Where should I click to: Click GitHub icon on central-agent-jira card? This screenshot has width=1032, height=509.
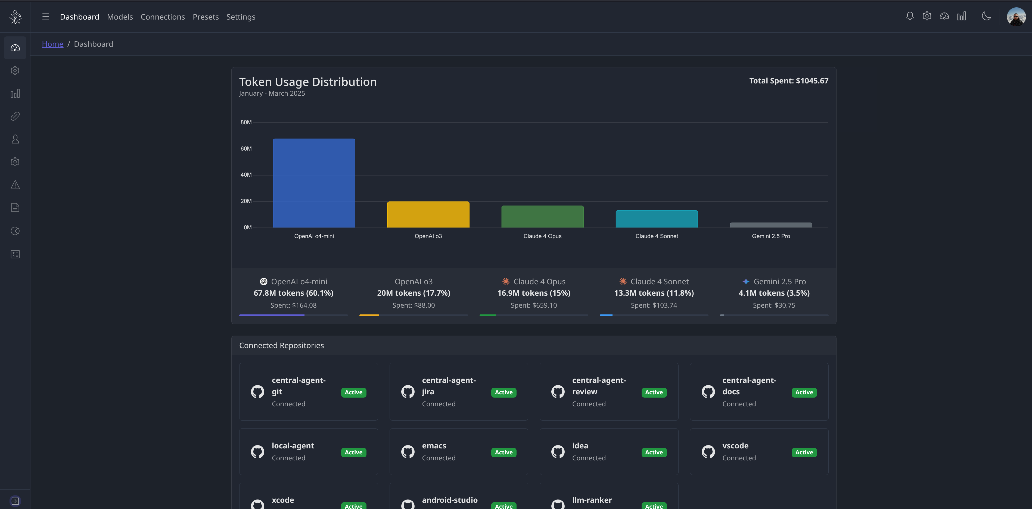(408, 392)
